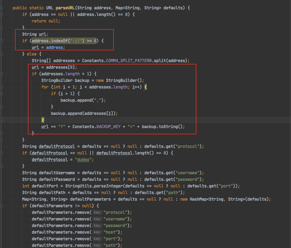Viewport: 291px width, 248px height.
Task: Collapse the defaultParameters != null if block
Action: pos(1,206)
